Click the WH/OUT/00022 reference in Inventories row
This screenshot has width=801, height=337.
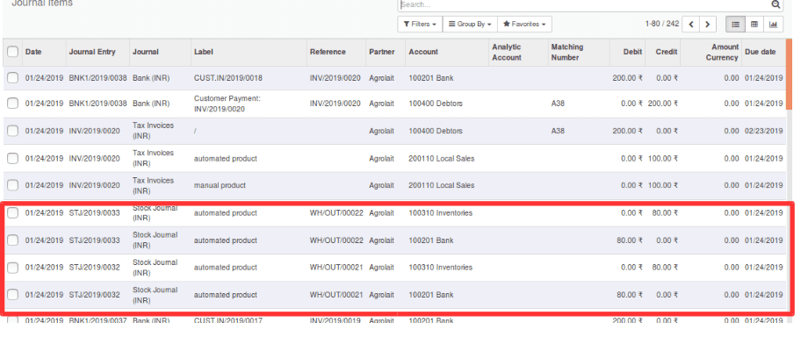click(336, 213)
